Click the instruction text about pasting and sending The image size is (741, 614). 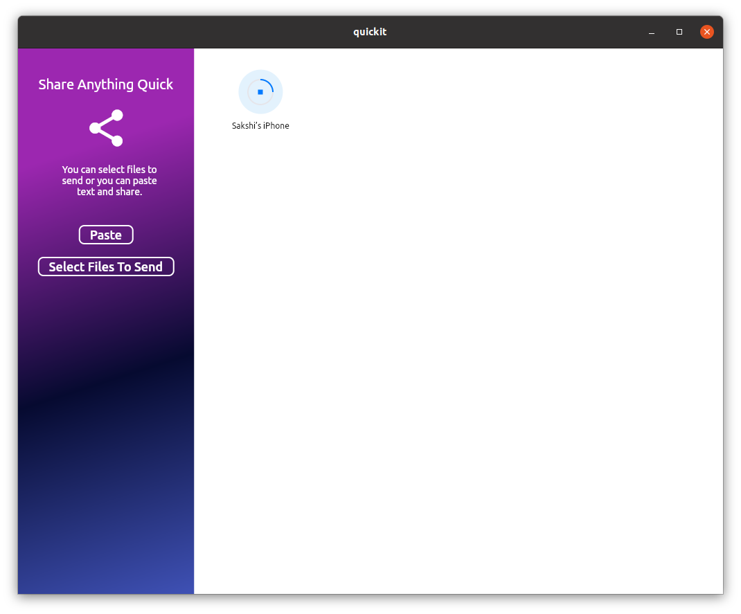point(109,181)
